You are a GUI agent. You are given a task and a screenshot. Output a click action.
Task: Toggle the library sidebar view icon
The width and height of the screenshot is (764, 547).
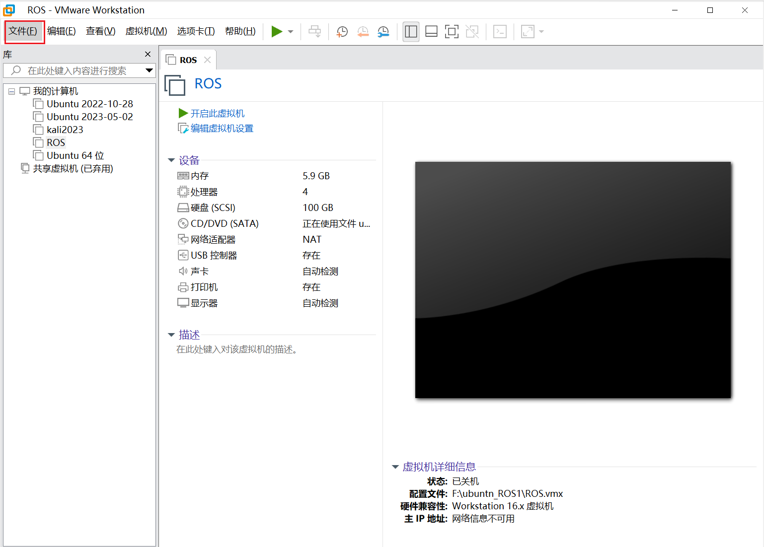411,32
